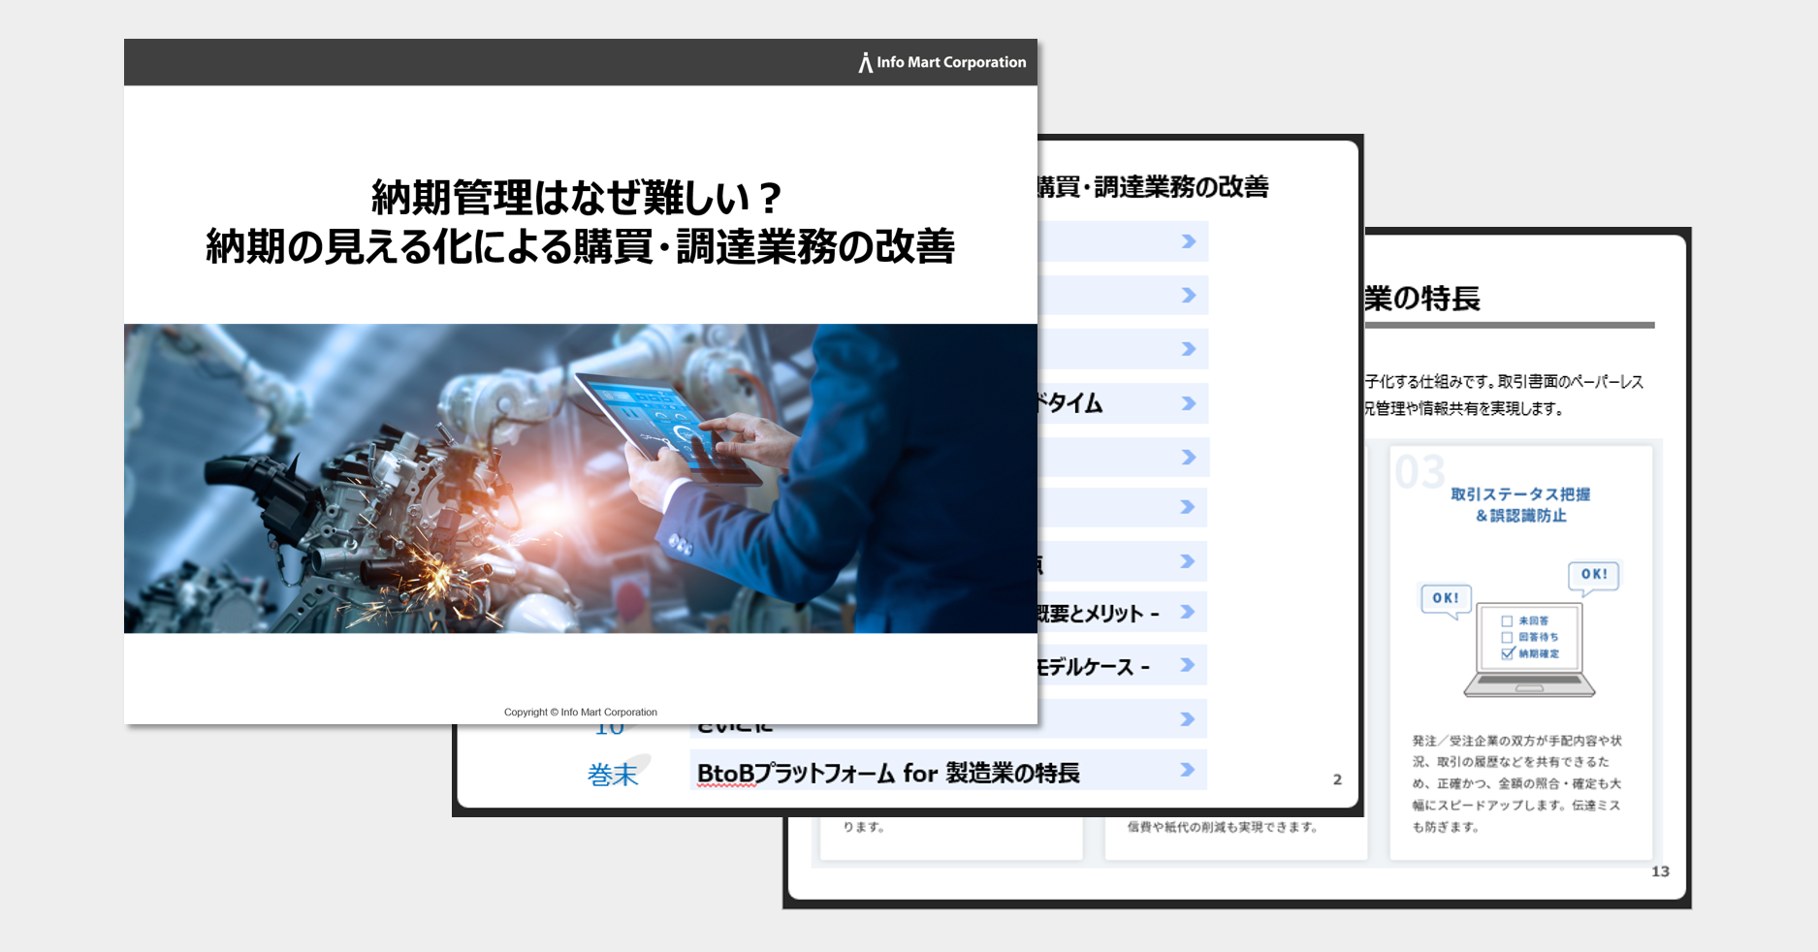
Task: Click the laptop illustration in card 03
Action: (x=1529, y=649)
